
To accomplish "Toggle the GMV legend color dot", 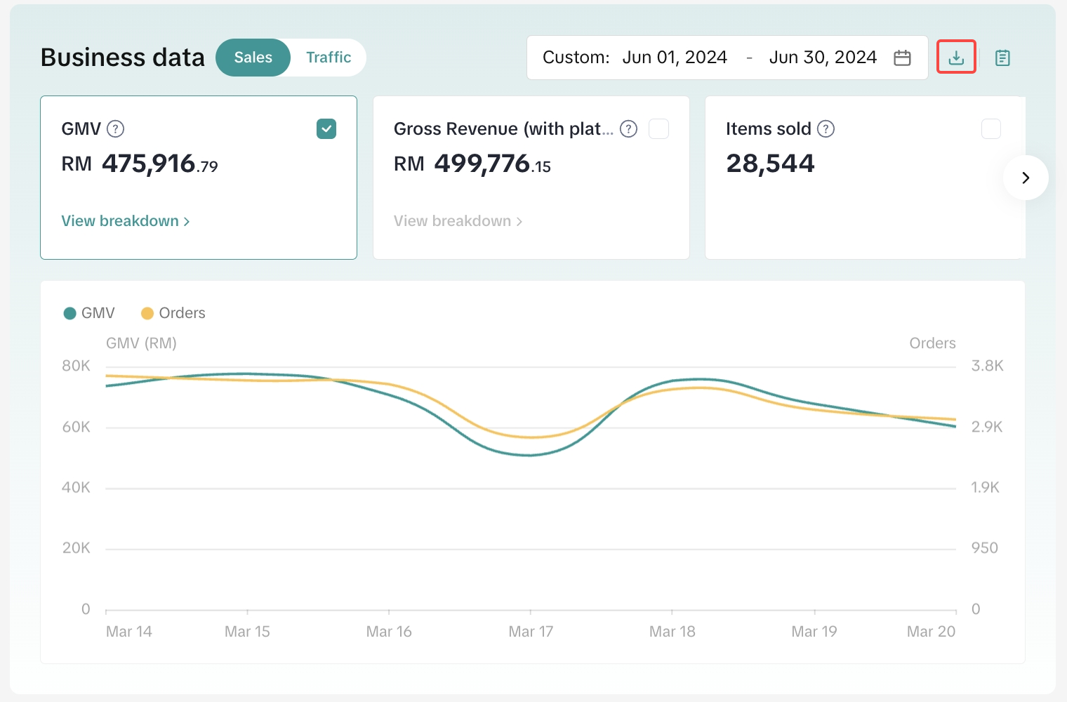I will (x=69, y=313).
